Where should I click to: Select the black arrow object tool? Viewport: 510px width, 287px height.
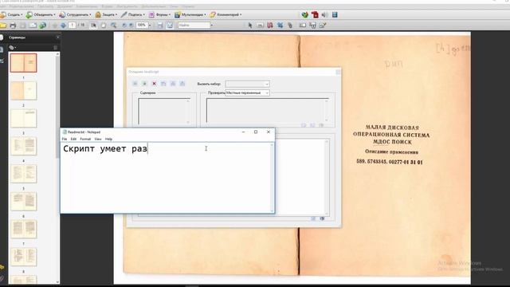249,26
